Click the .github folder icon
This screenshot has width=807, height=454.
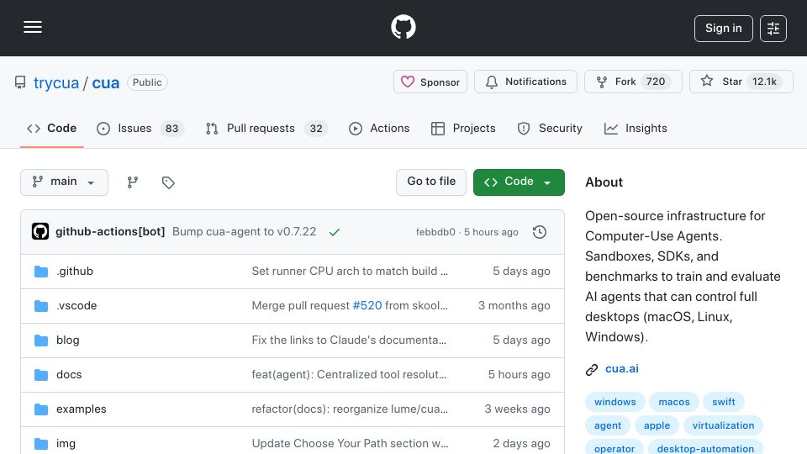(41, 272)
